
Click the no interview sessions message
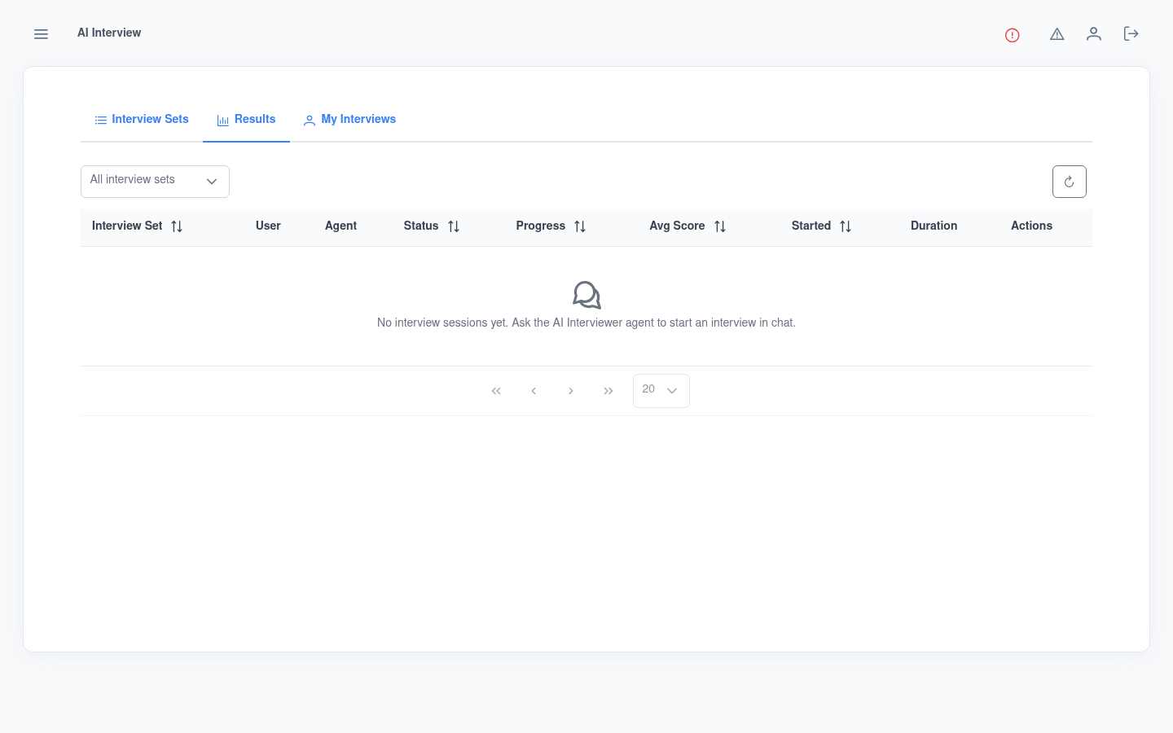586,323
